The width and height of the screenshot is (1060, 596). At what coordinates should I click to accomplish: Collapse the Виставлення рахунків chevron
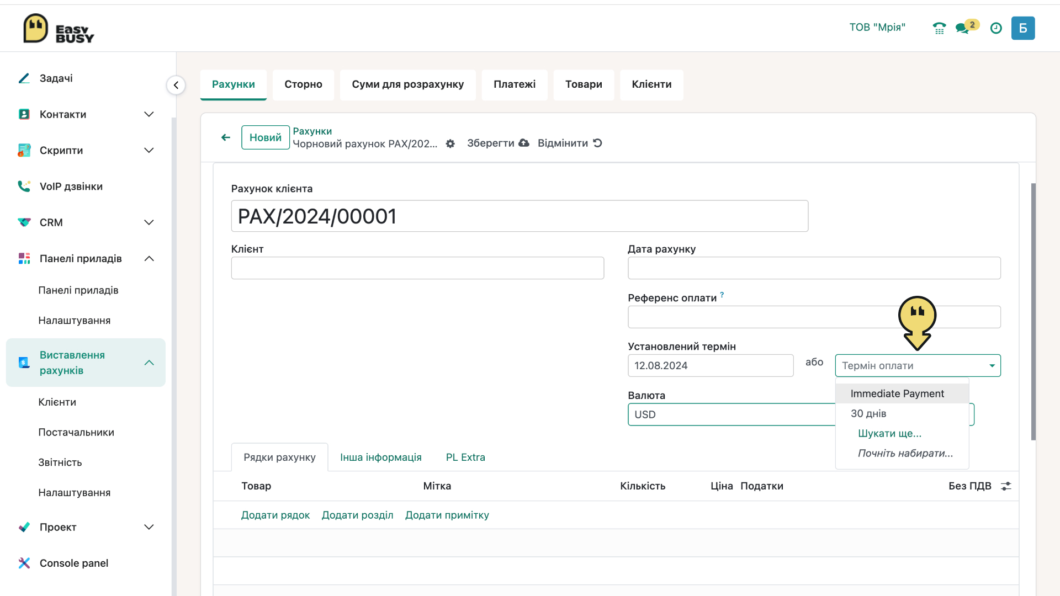click(149, 363)
